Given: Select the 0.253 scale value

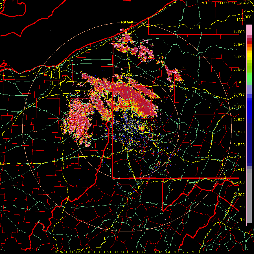Looking at the screenshot, I should click(x=239, y=207).
